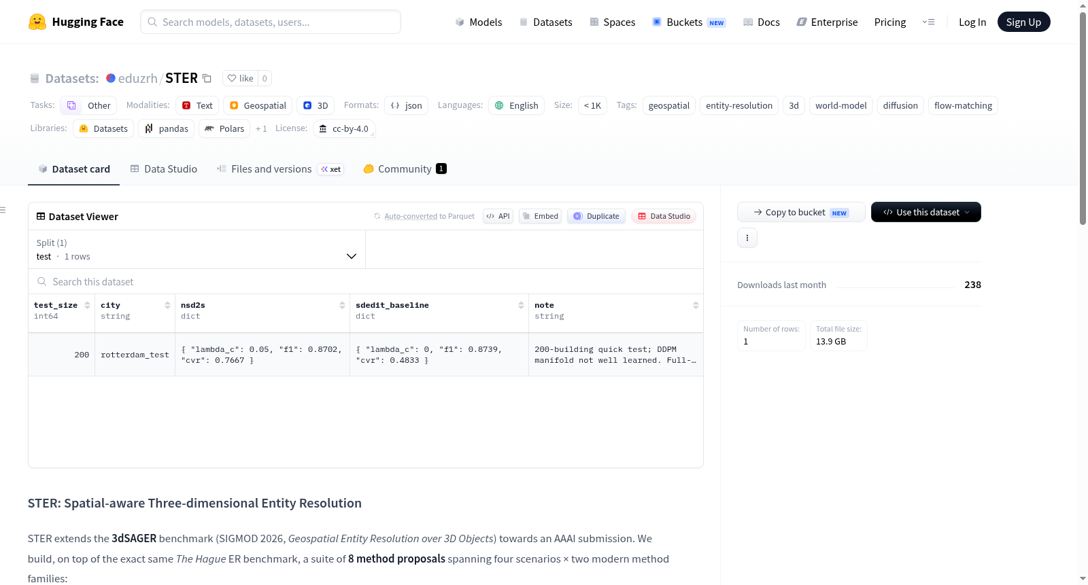Click the API button in Dataset Viewer
1088x585 pixels.
click(x=498, y=216)
